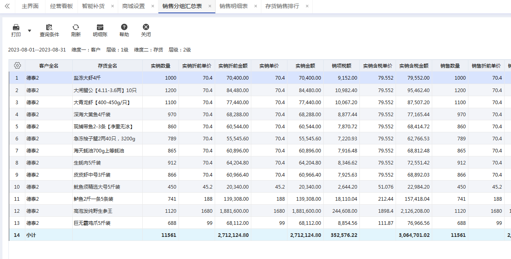
Task: Click the Print (打印) printer icon
Action: pyautogui.click(x=16, y=27)
